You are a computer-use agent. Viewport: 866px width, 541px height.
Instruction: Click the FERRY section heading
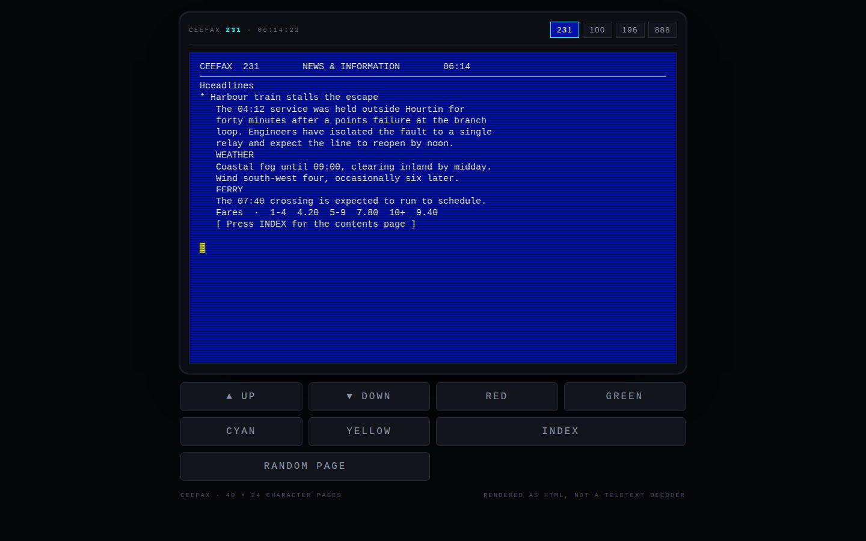click(x=229, y=190)
